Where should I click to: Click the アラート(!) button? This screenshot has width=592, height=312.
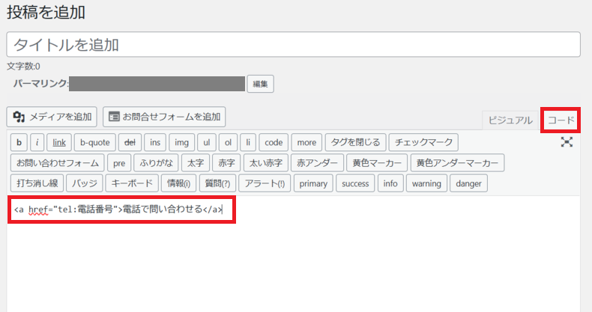pos(265,183)
